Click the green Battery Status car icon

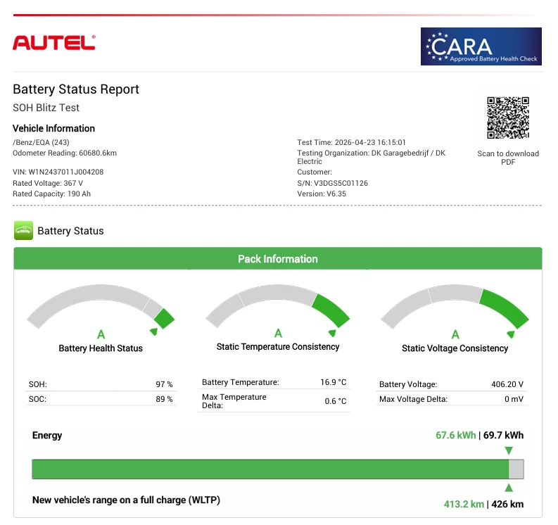tap(23, 231)
